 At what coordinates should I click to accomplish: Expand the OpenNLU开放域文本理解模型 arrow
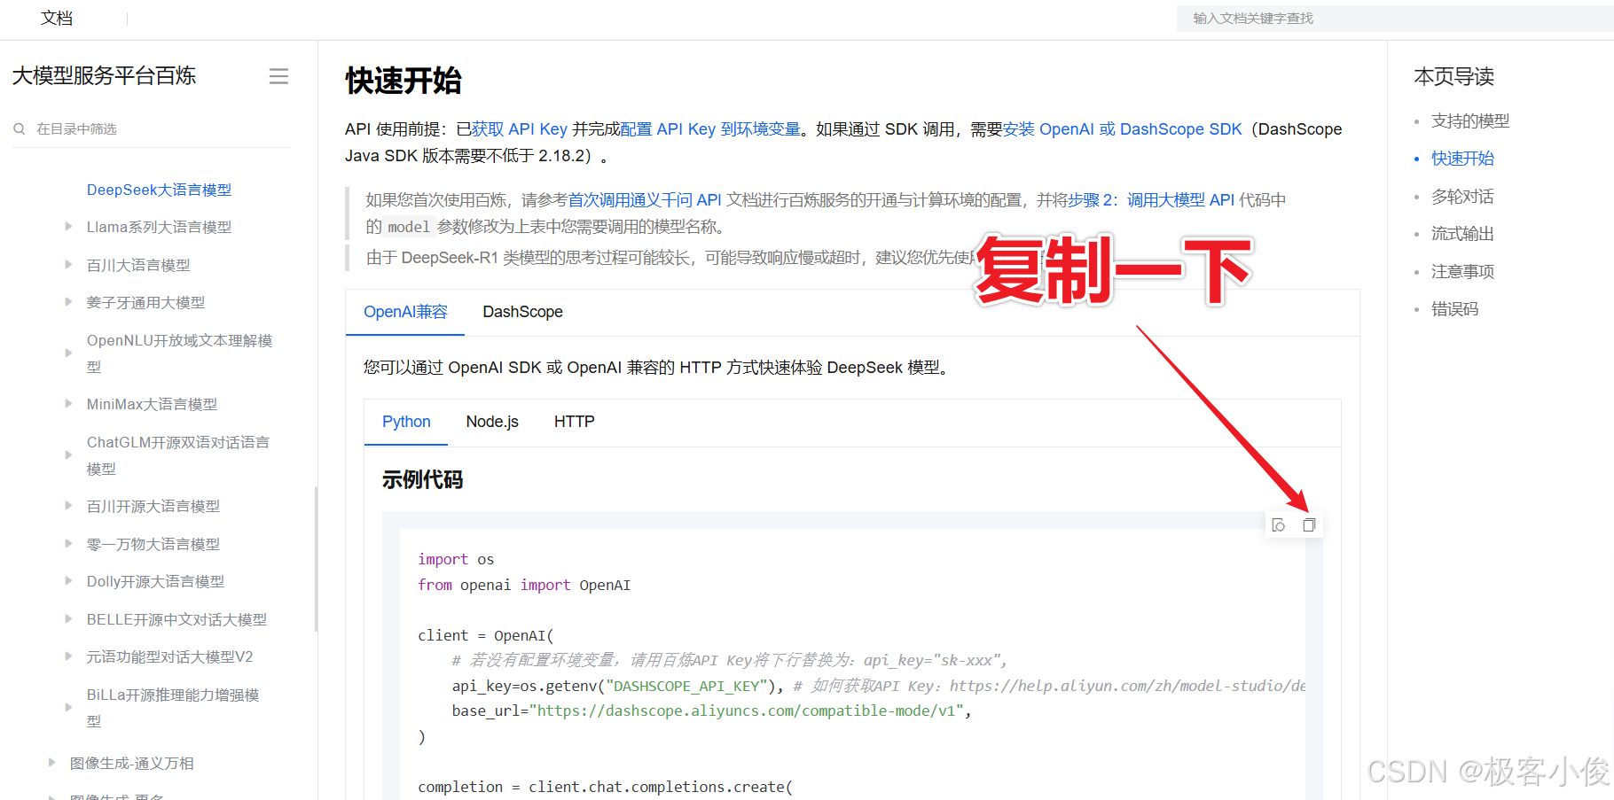pyautogui.click(x=68, y=353)
